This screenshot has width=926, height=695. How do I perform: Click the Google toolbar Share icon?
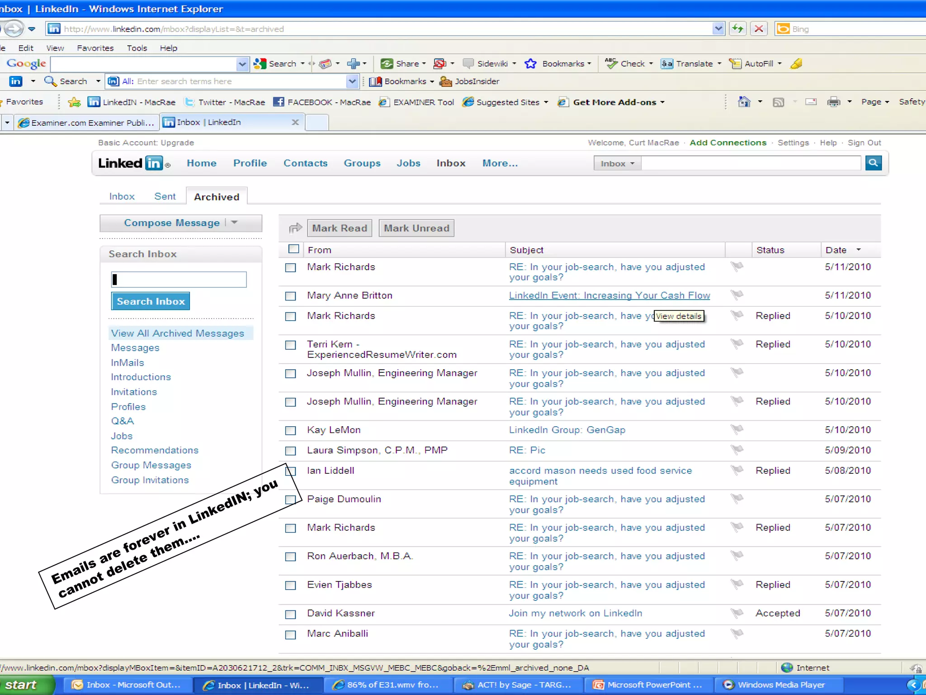pos(387,64)
